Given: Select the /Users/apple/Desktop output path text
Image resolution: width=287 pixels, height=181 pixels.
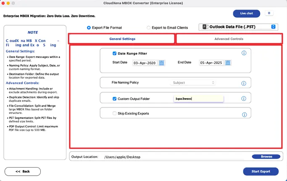Looking at the screenshot, I should (122, 157).
